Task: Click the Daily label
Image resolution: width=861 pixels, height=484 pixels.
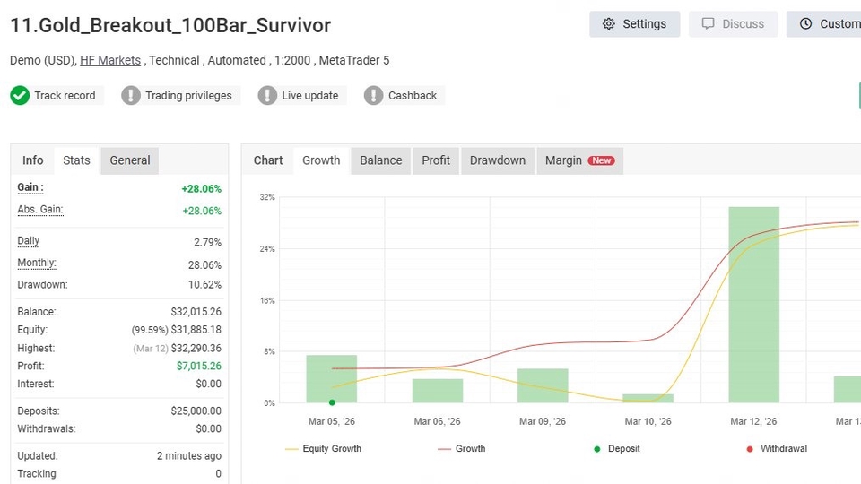Action: [x=29, y=240]
